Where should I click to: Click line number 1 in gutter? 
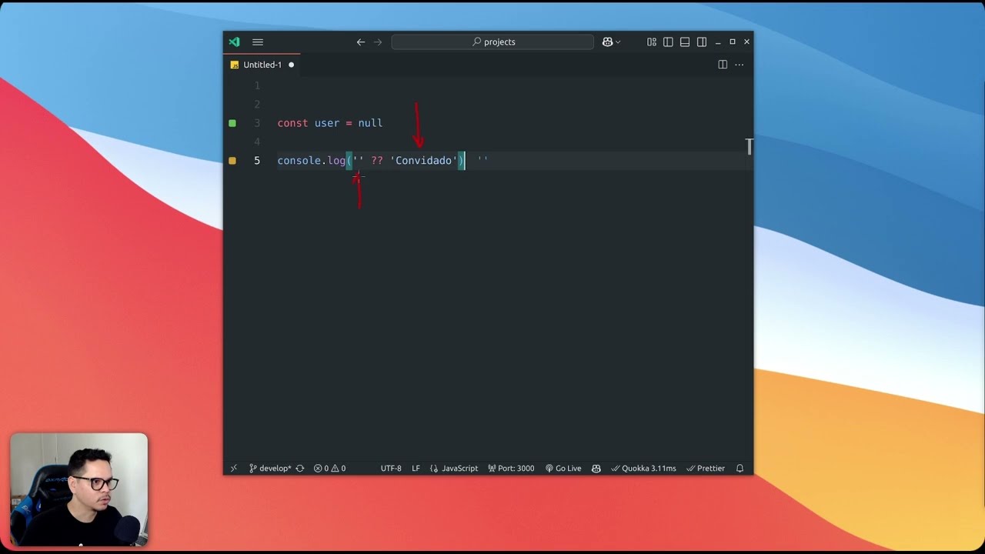pos(257,85)
